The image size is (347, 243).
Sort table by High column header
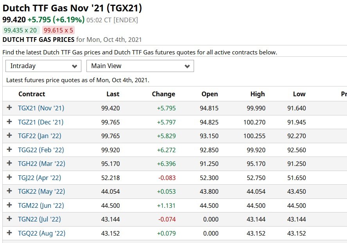point(257,94)
